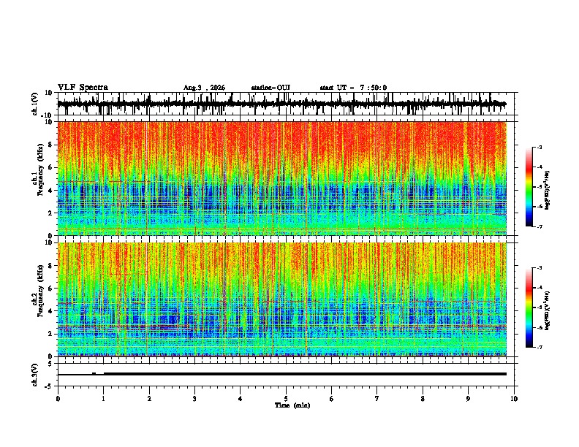Viewport: 579px width, 447px height.
Task: Click the 4 kHz tick of ch.1 spectrogram
Action: (x=51, y=191)
